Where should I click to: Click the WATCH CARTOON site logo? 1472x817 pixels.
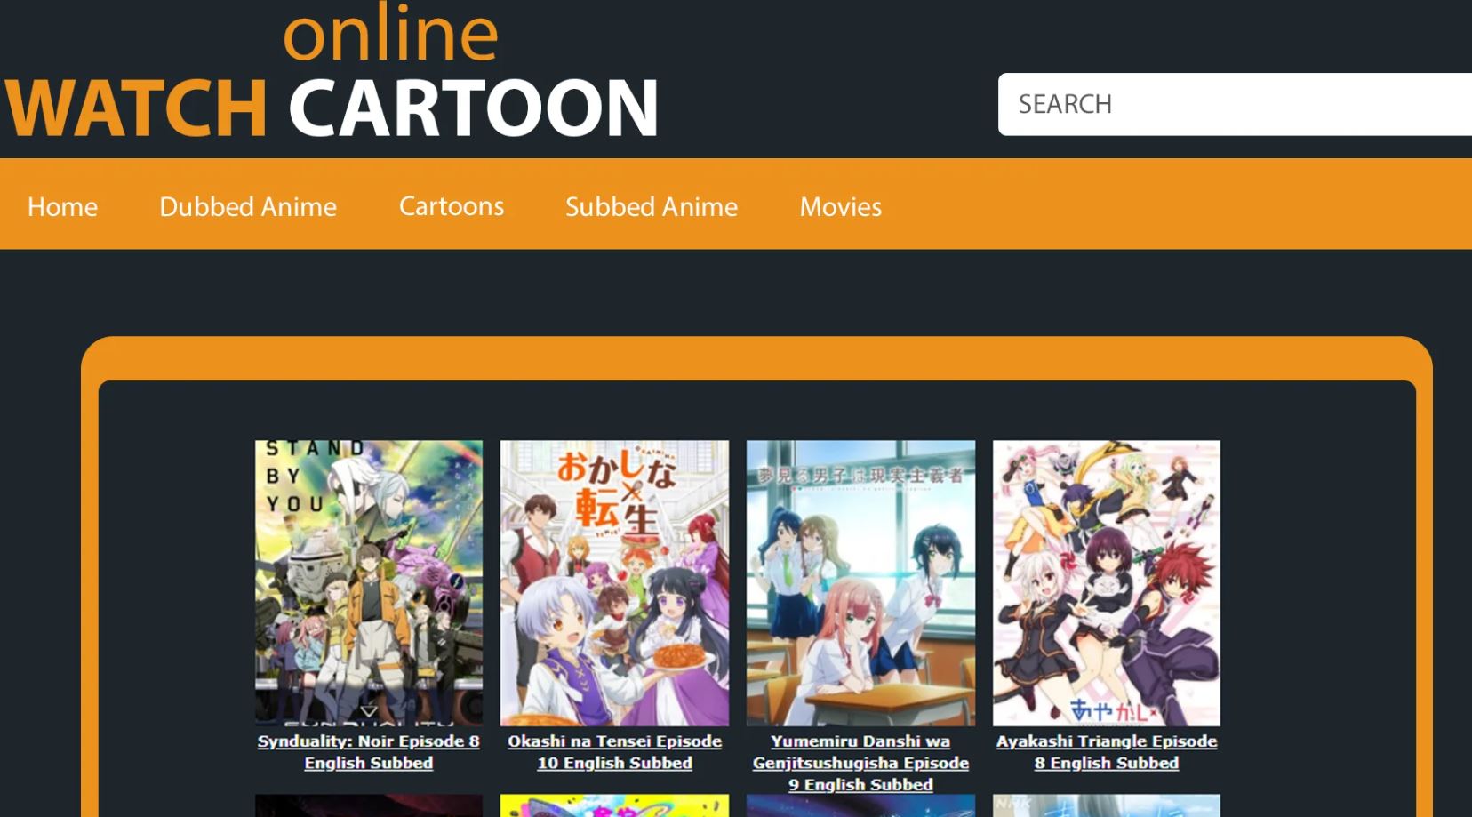331,108
